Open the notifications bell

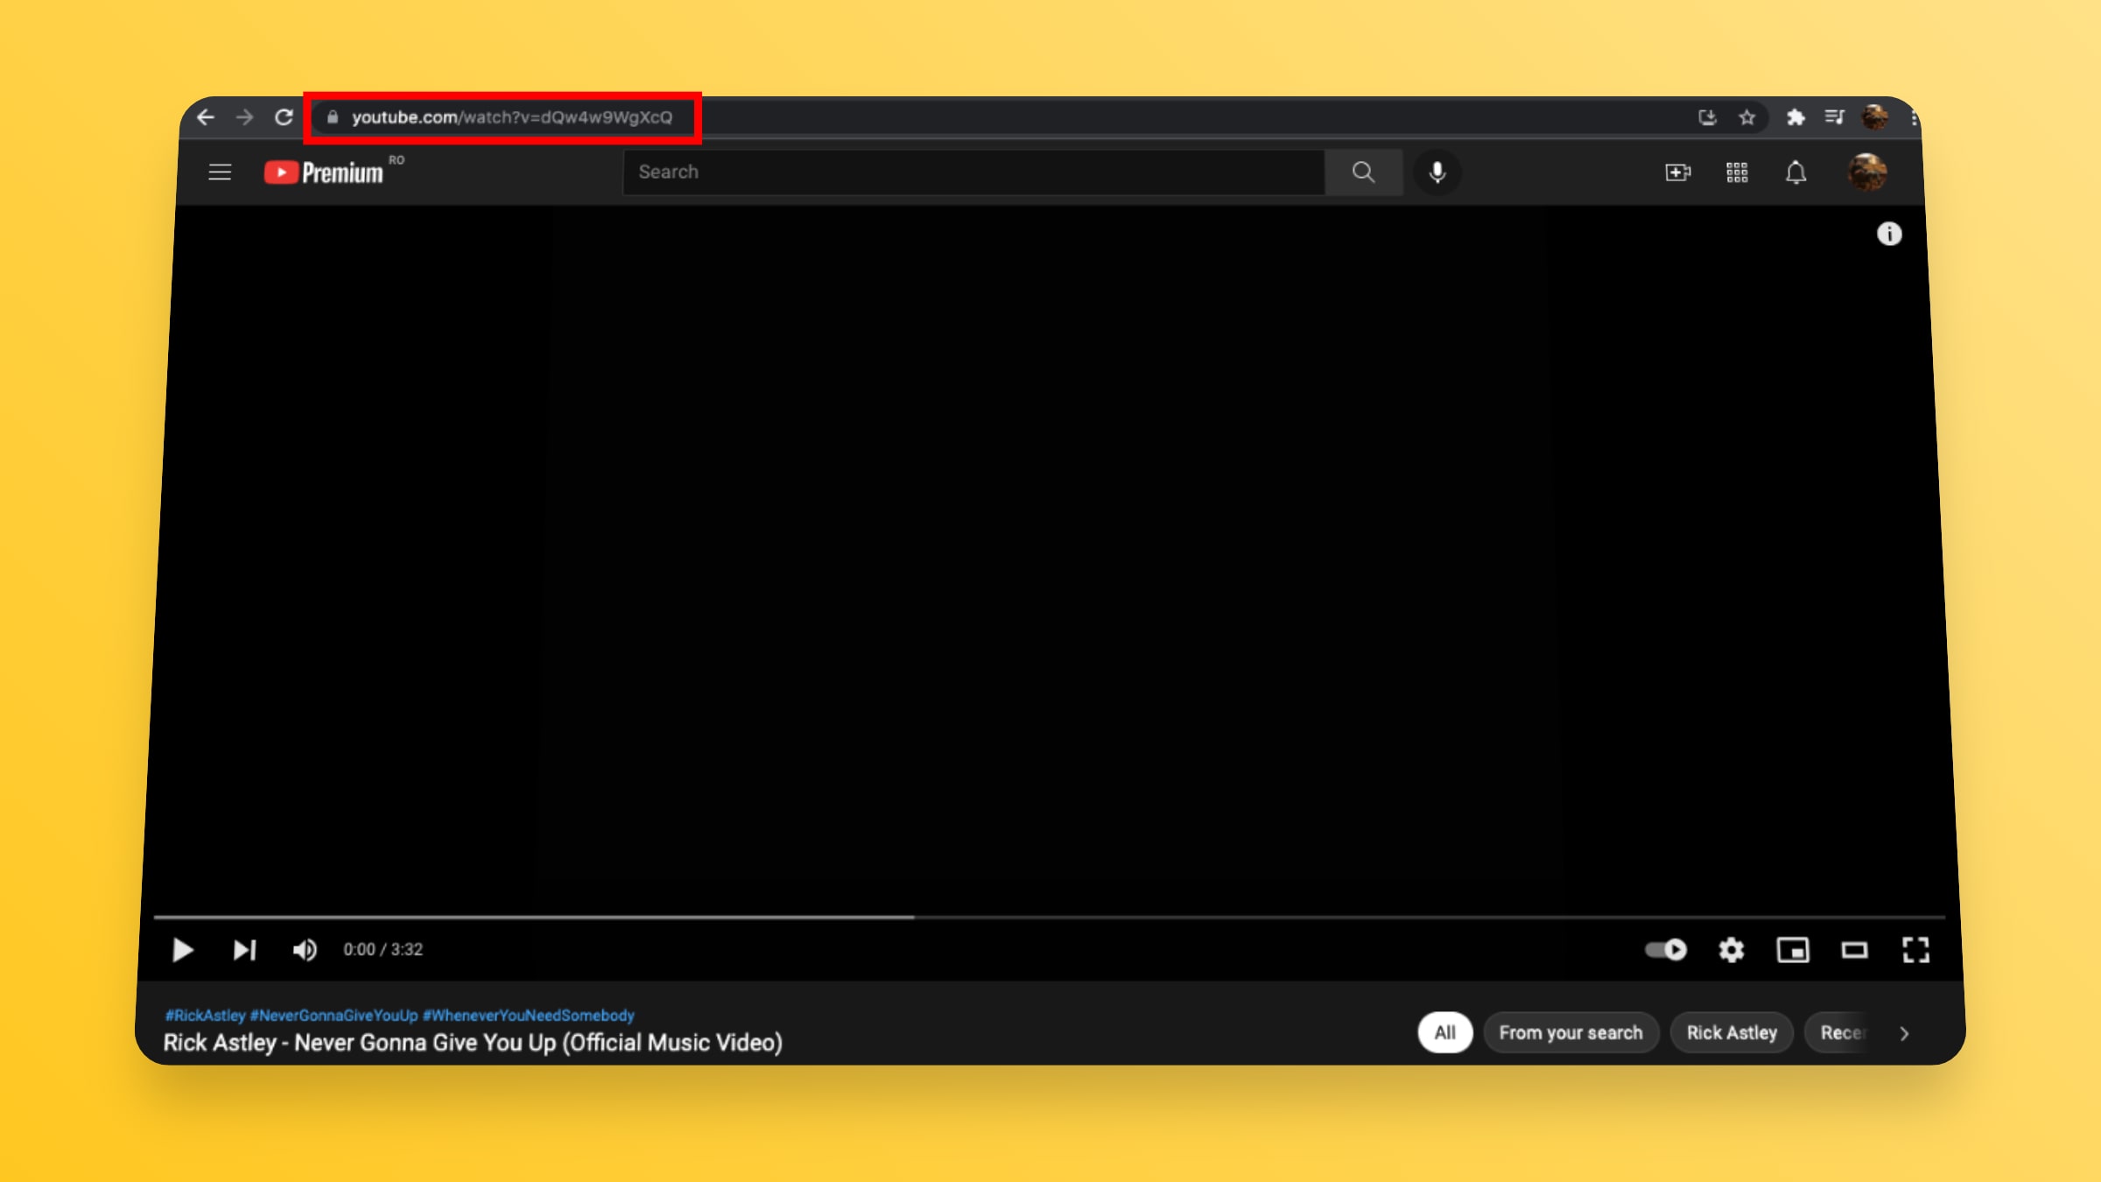point(1795,172)
